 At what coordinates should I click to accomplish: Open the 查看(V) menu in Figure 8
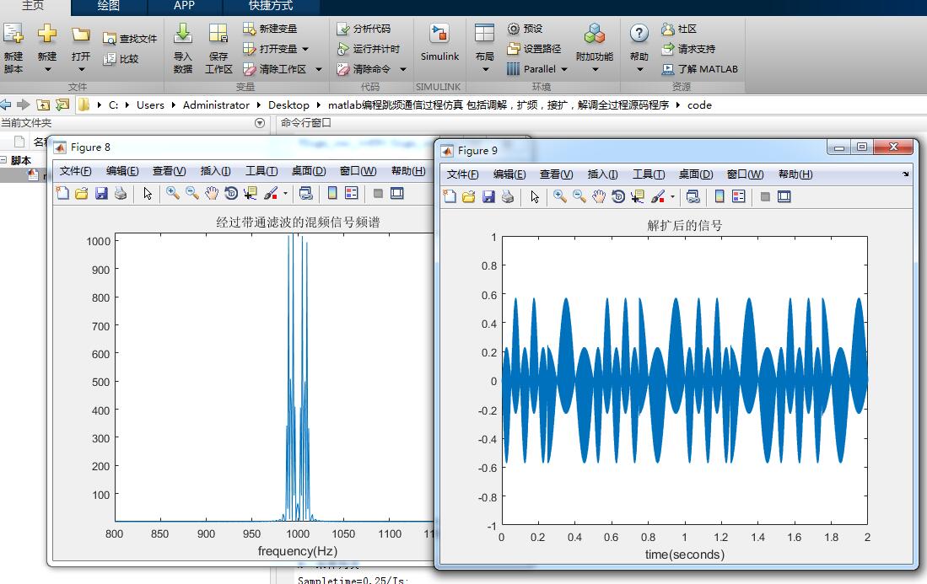point(169,171)
